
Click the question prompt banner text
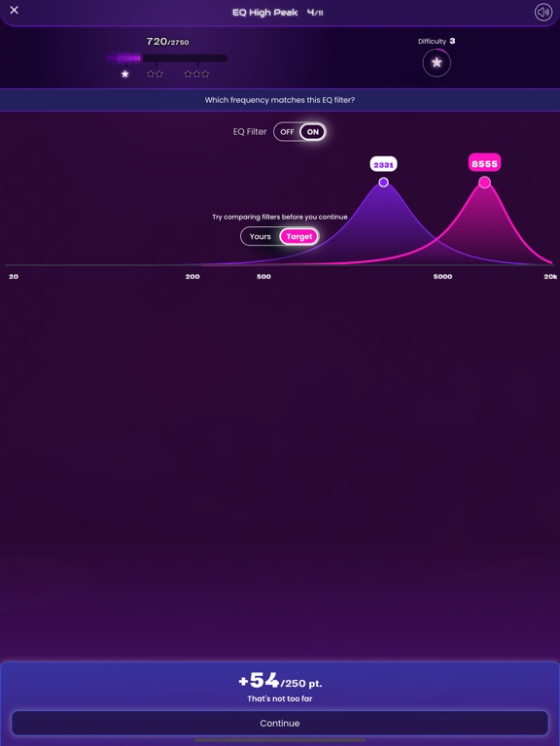(x=280, y=100)
